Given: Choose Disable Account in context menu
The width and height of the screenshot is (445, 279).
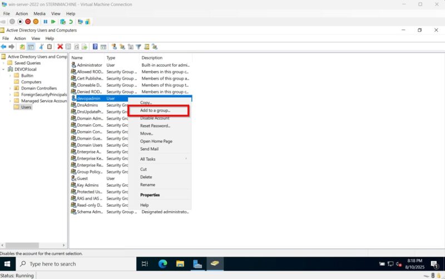Looking at the screenshot, I should click(160, 118).
